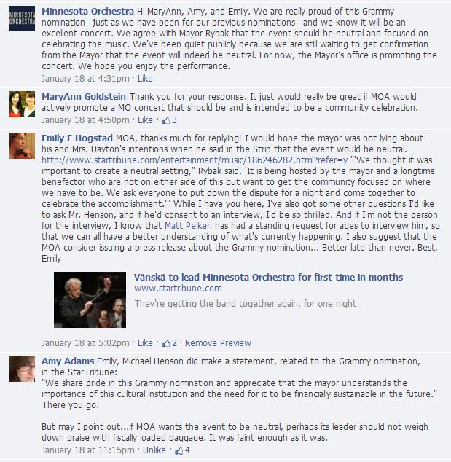451x462 pixels.
Task: Click the Matt Peiken tagged name
Action: [188, 226]
